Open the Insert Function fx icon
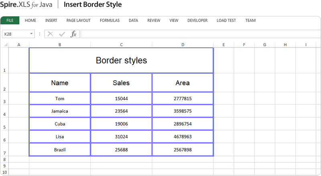 73,34
